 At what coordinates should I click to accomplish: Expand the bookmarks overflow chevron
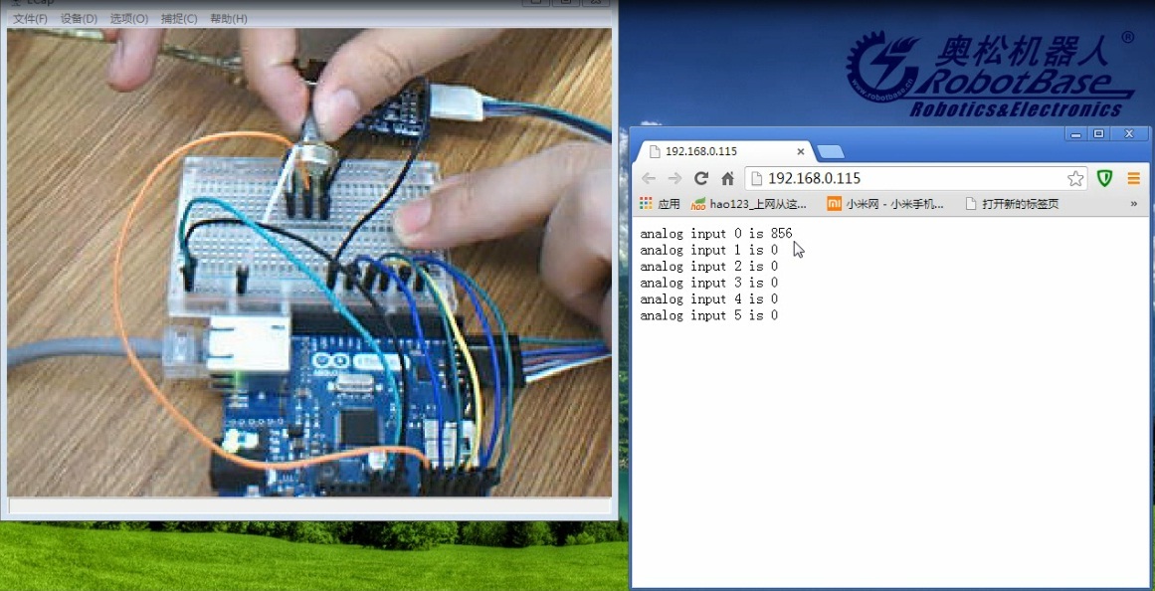click(x=1134, y=203)
